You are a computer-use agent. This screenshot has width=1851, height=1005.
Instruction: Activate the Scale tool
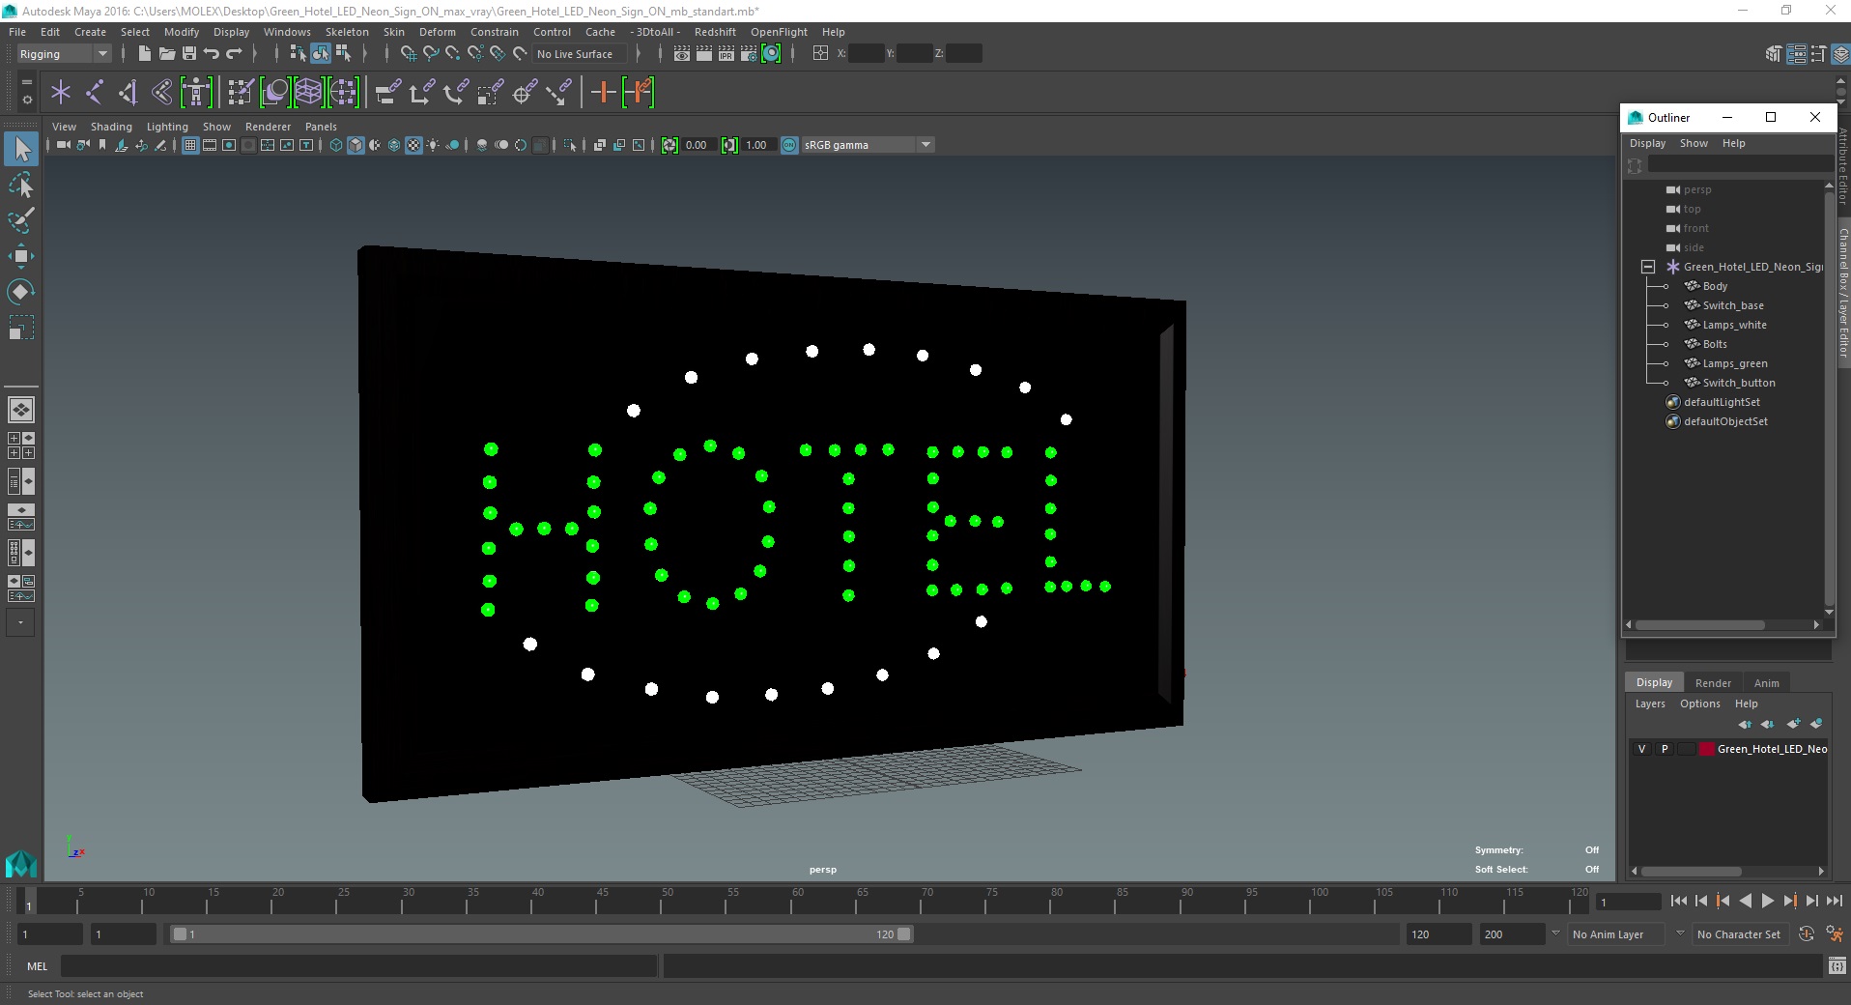[x=21, y=328]
